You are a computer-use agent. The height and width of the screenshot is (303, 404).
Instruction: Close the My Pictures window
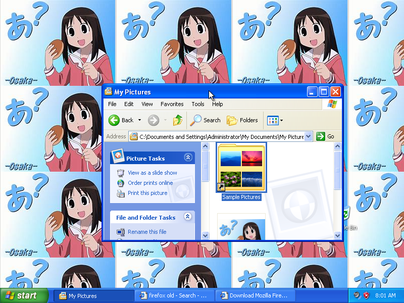click(x=335, y=92)
